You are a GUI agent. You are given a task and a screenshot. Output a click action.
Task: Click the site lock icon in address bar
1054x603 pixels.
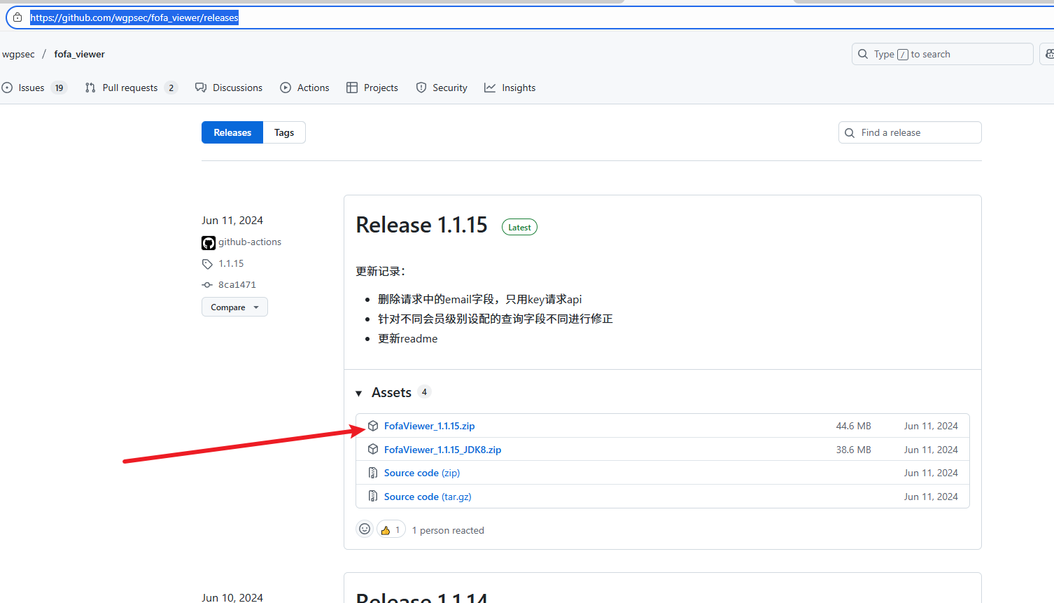point(17,18)
